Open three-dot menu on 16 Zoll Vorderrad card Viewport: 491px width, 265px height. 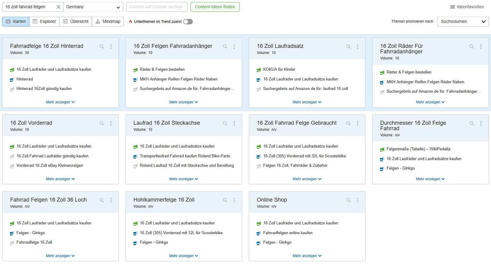click(x=111, y=124)
